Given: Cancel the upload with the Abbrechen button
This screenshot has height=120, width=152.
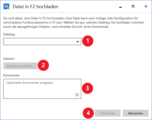Looking at the screenshot, I should pos(136,113).
